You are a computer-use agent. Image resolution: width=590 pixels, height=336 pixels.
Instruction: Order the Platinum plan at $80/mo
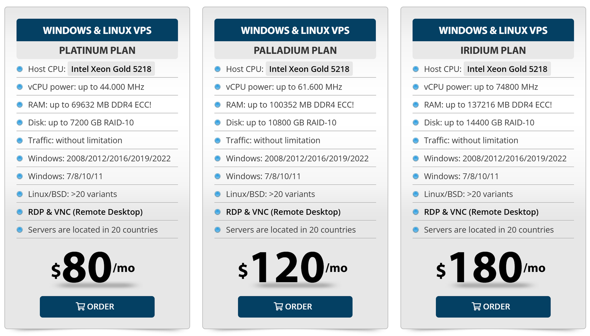click(97, 306)
